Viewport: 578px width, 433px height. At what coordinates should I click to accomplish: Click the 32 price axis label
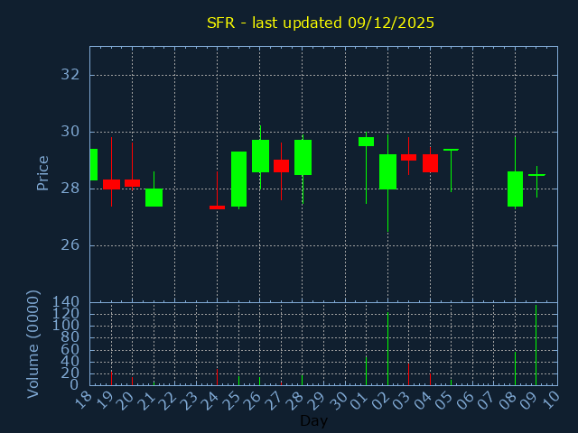point(70,75)
